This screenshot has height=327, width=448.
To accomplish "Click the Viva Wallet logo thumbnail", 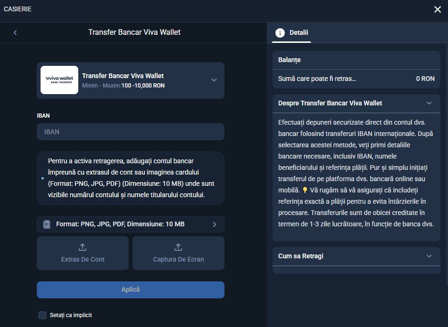I will (59, 80).
